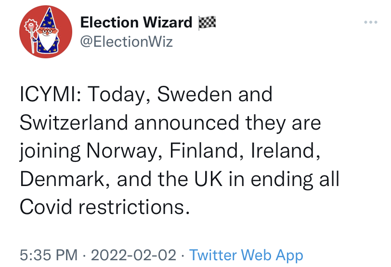Click the Election Wizard profile avatar

tap(46, 32)
